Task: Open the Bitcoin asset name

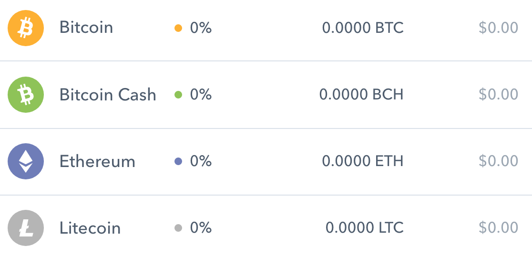Action: click(86, 28)
